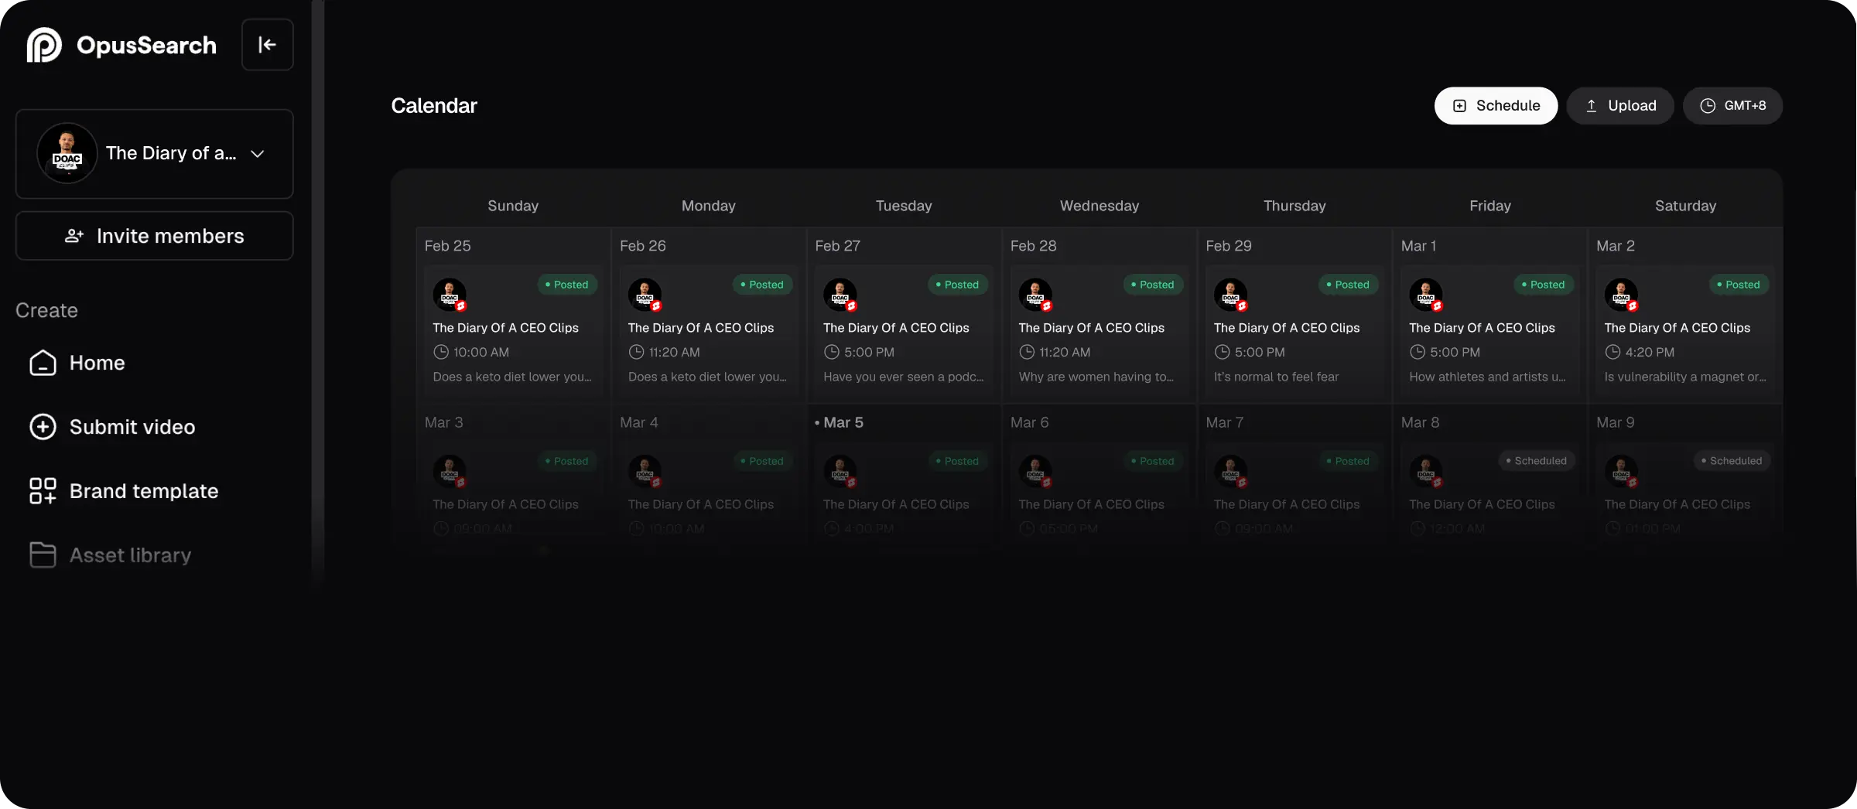Click the Invite members button
1857x809 pixels.
tap(154, 236)
